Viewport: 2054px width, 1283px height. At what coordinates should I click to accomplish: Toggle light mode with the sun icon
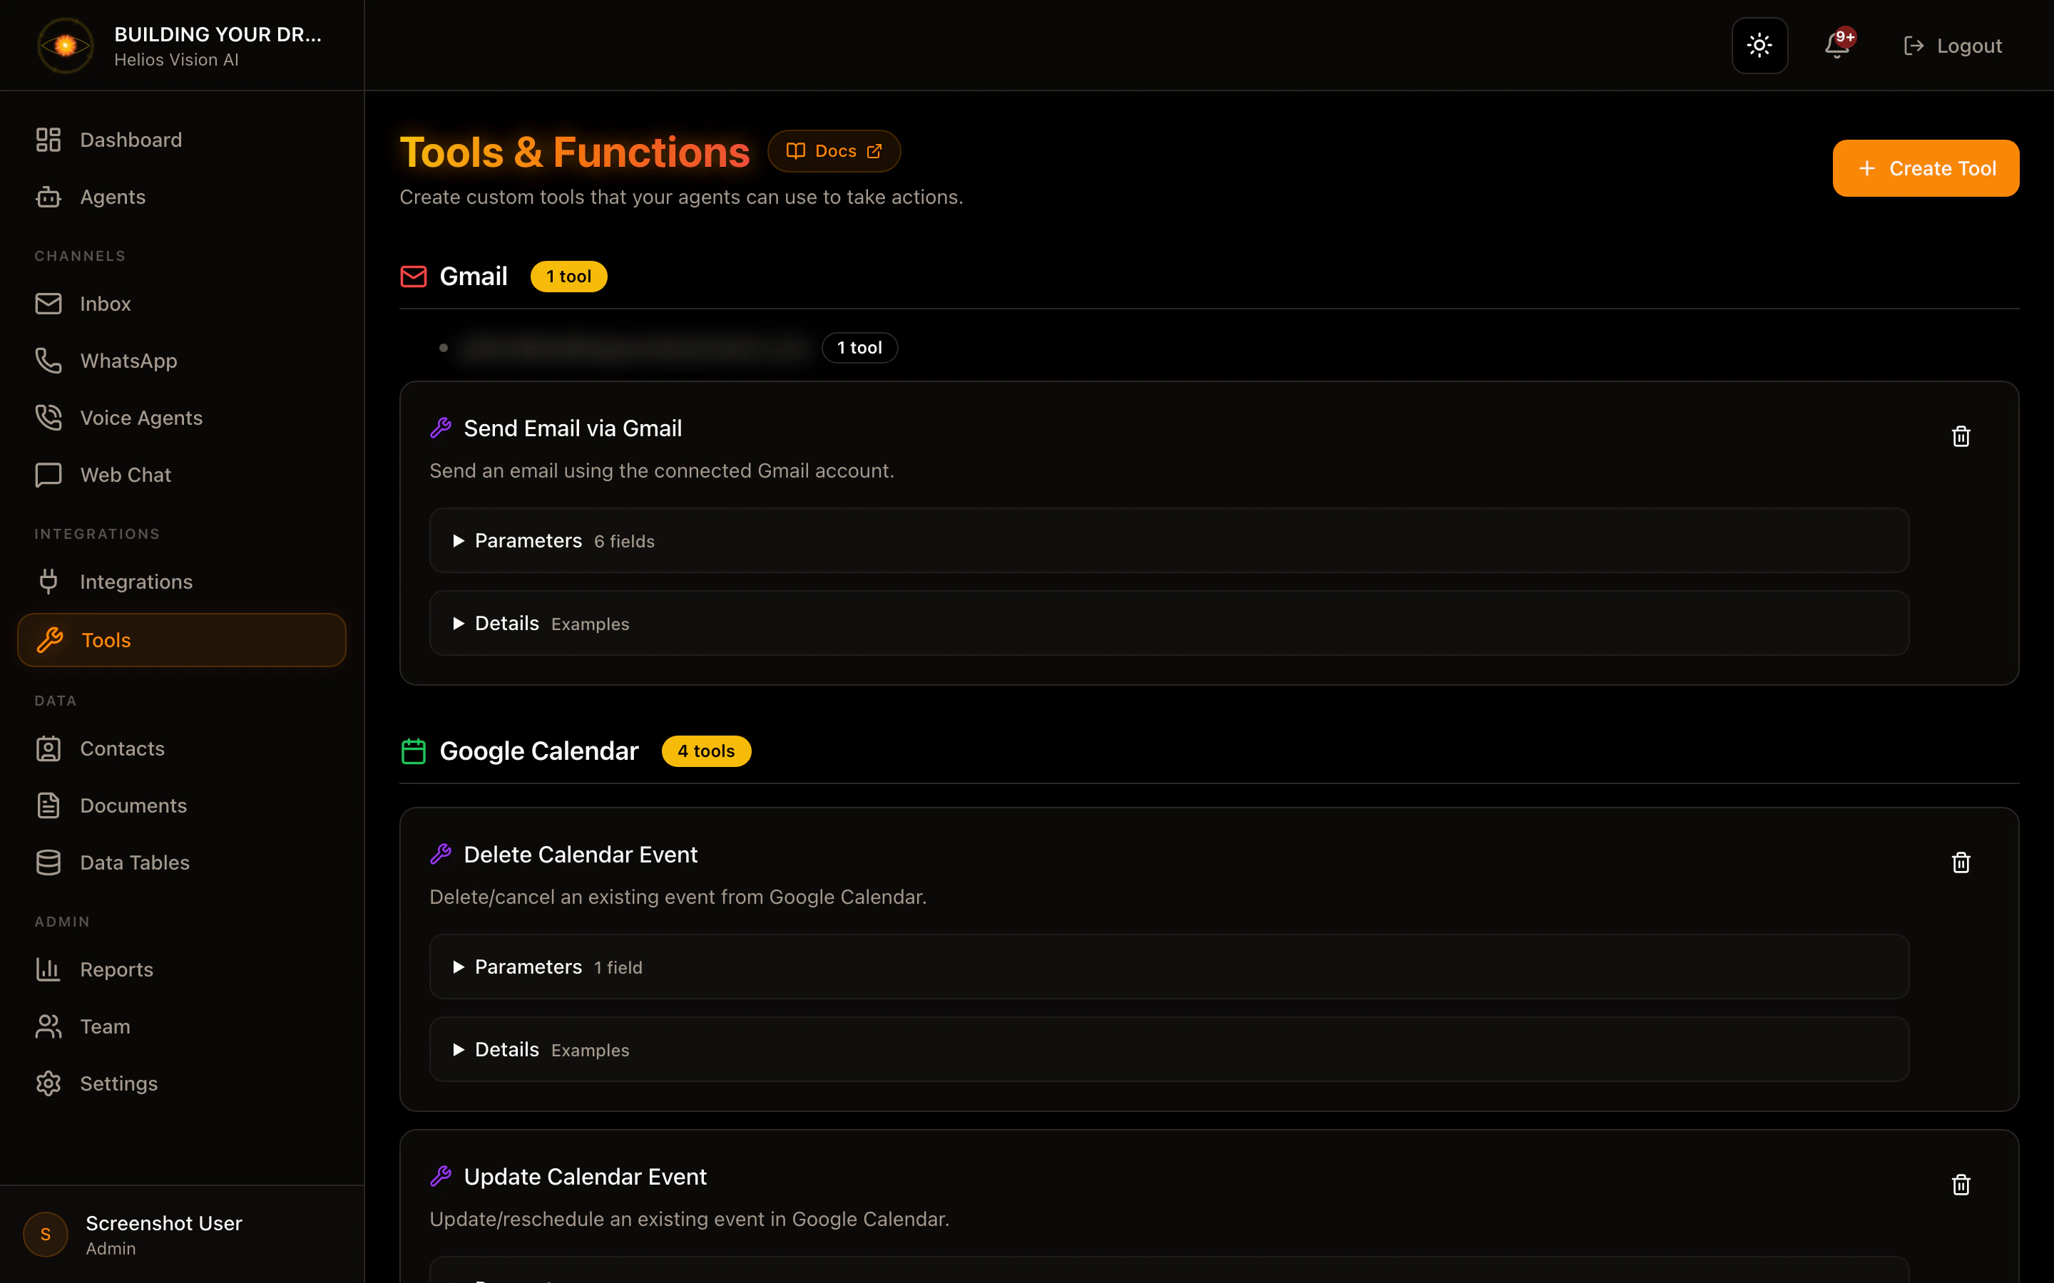tap(1759, 45)
